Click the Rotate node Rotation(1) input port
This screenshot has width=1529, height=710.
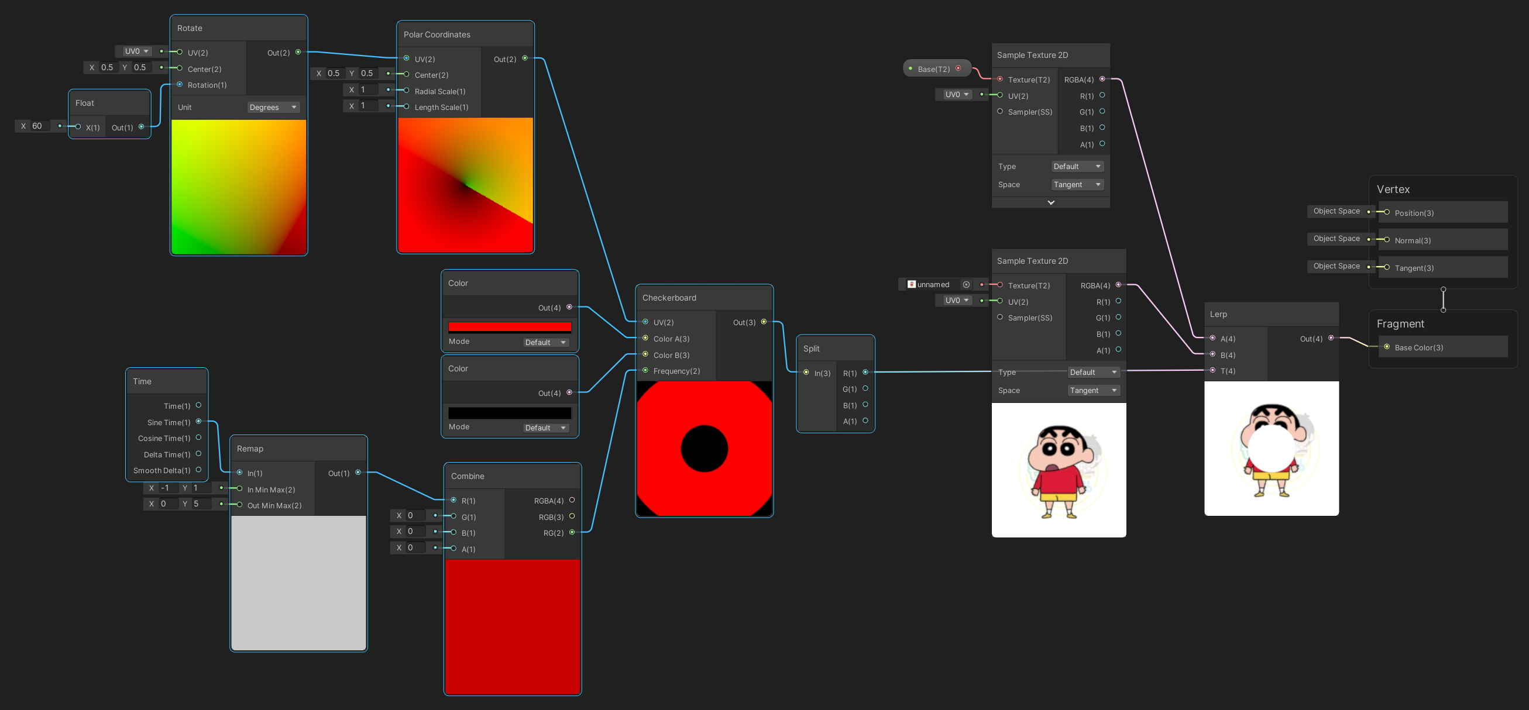pyautogui.click(x=180, y=84)
